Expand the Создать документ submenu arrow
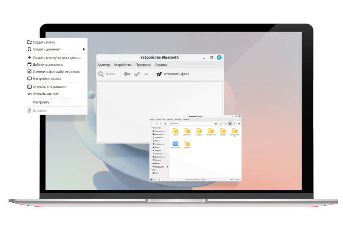The height and width of the screenshot is (228, 343). [x=84, y=49]
